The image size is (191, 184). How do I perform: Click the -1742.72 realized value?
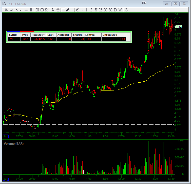click(x=38, y=39)
